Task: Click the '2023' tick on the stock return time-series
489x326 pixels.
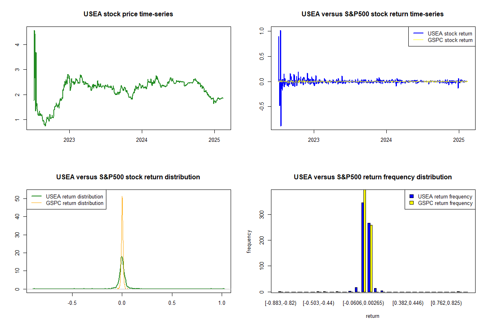Action: click(x=314, y=140)
